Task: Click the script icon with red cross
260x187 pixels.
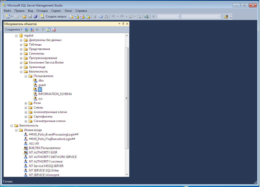Action: click(54, 30)
